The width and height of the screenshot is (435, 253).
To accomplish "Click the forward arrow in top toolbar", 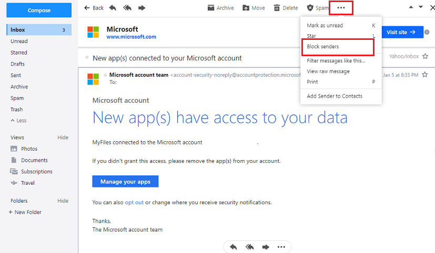I will point(141,8).
